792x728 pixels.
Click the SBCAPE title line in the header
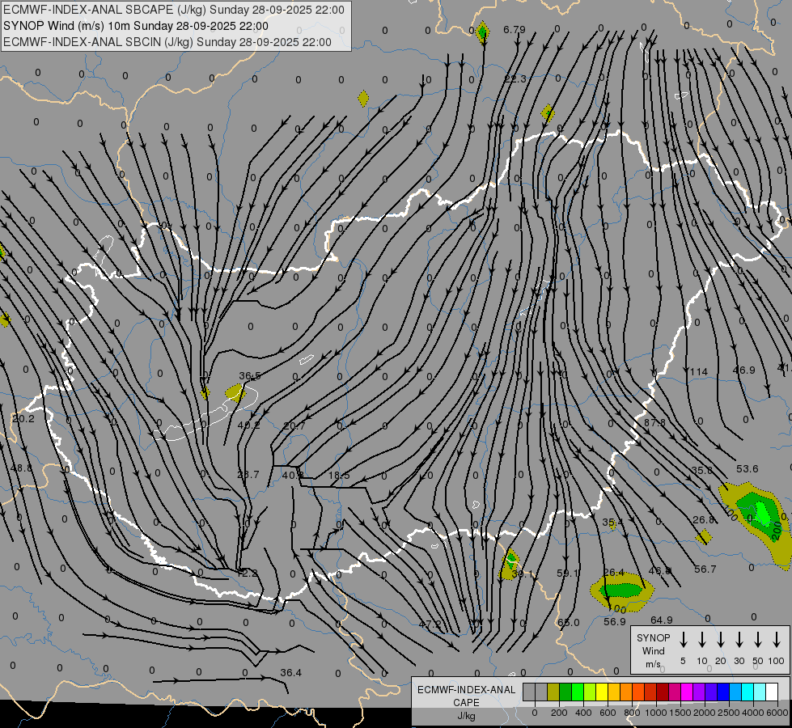pyautogui.click(x=174, y=10)
